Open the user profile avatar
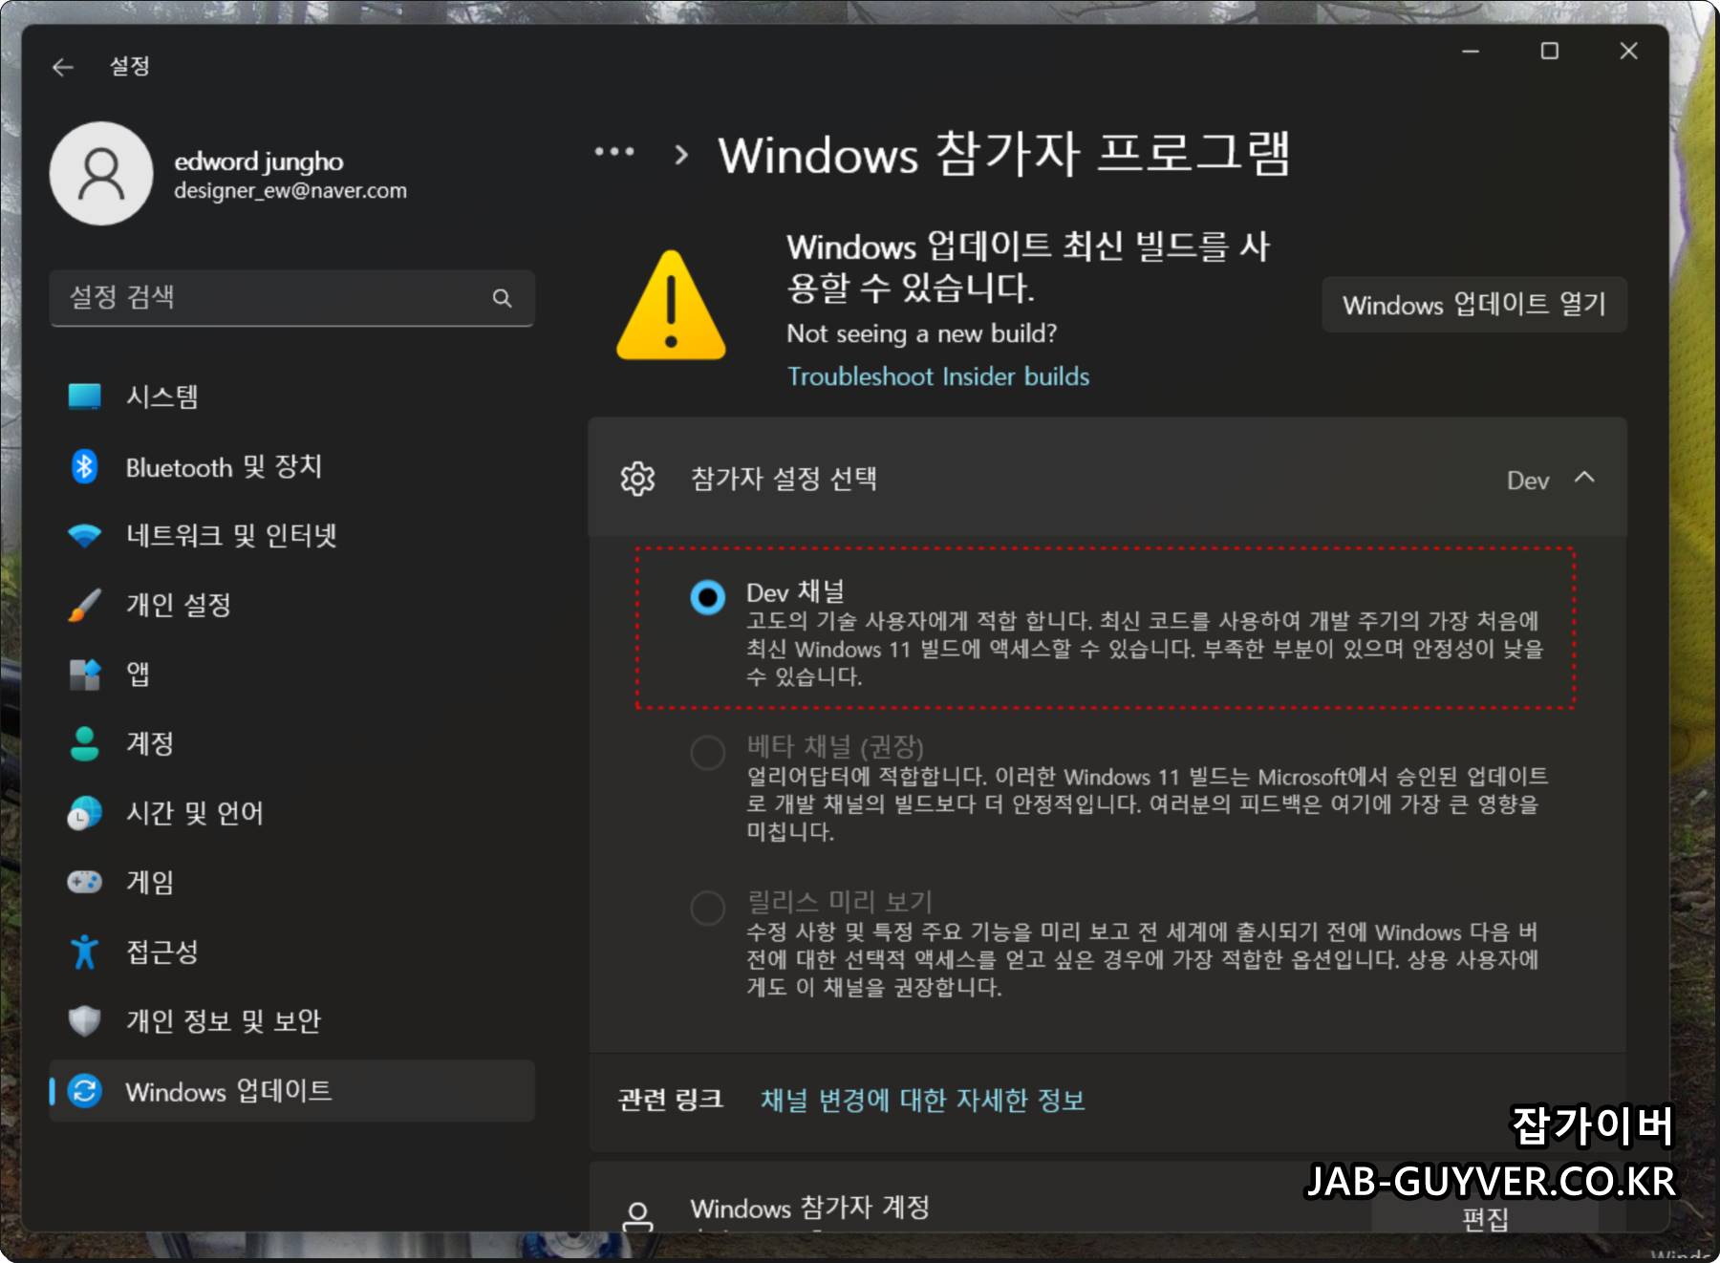The image size is (1720, 1263). [x=101, y=174]
